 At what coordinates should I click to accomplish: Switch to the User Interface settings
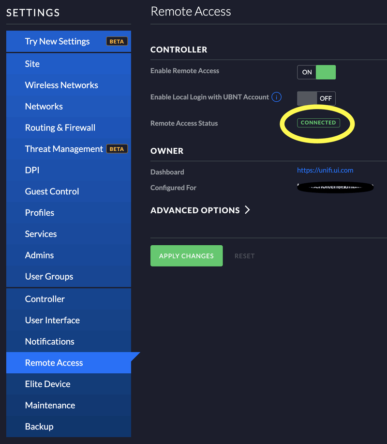click(x=52, y=320)
